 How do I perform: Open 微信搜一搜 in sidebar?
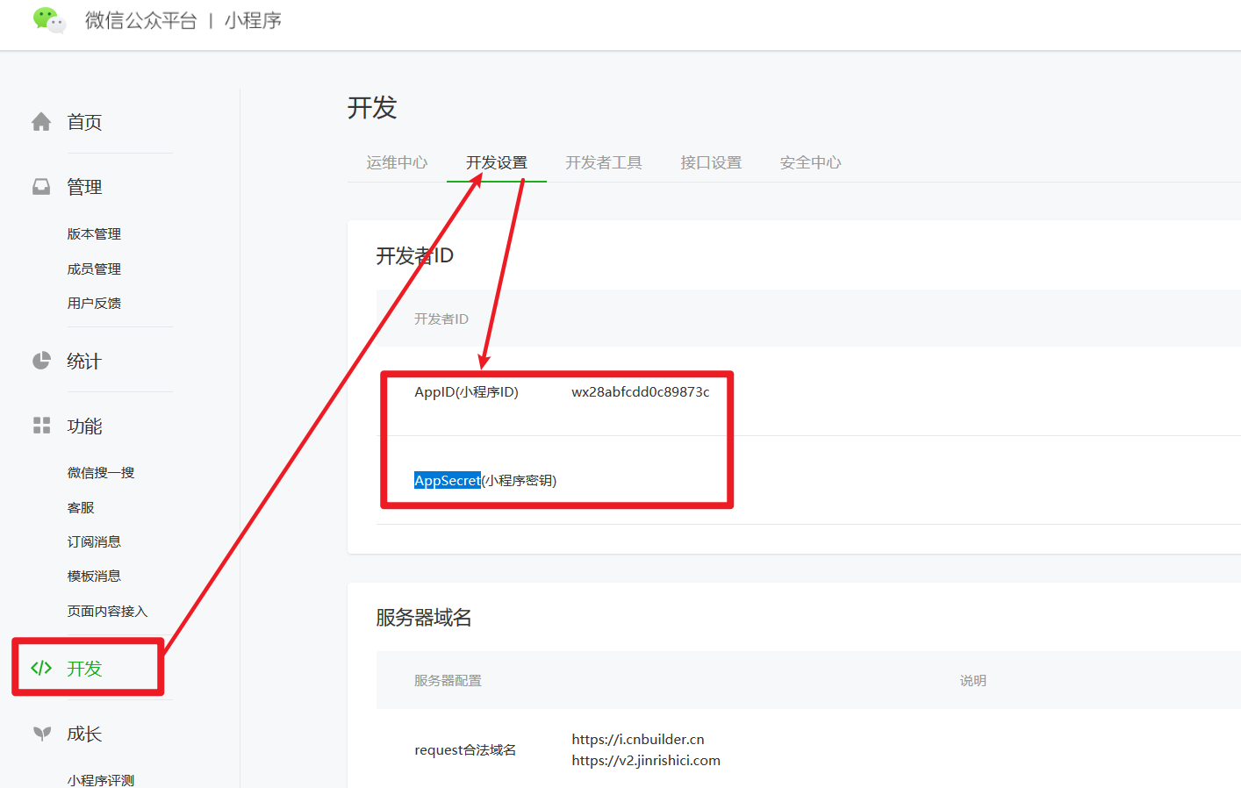(x=101, y=472)
